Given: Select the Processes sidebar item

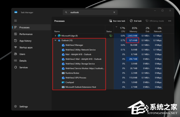Looking at the screenshot, I should coord(31,28).
